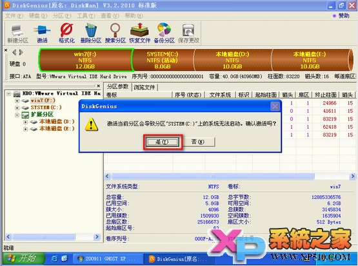The height and width of the screenshot is (266, 358).
Task: Click the 保存更改 (Save Changes) icon
Action: point(188,33)
